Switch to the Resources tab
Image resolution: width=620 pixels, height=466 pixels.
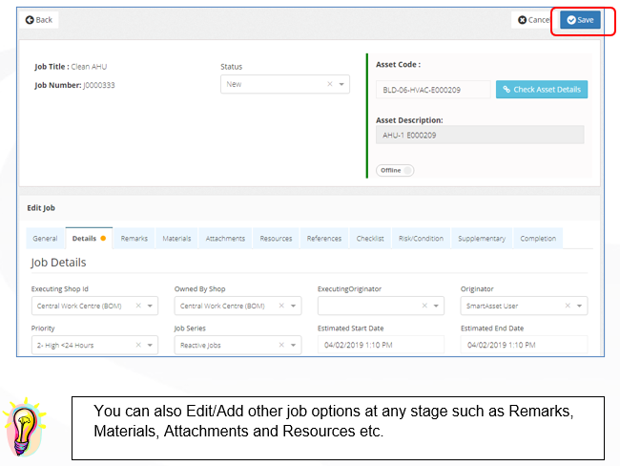276,239
